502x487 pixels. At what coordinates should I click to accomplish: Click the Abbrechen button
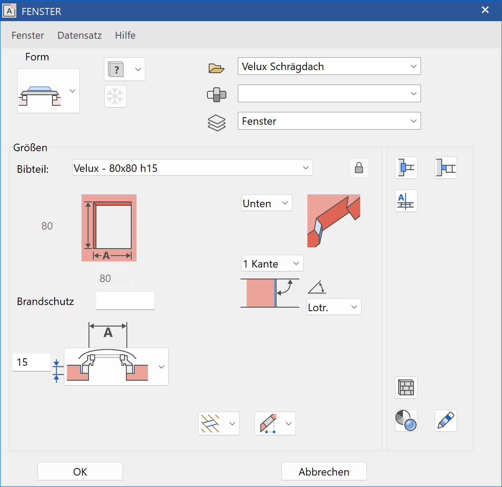(x=324, y=471)
